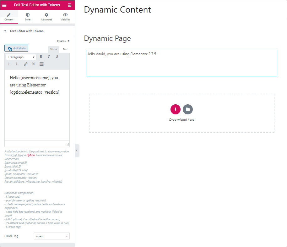Image resolution: width=287 pixels, height=247 pixels.
Task: Open the hamburger menu in Elementor header
Action: (x=4, y=5)
